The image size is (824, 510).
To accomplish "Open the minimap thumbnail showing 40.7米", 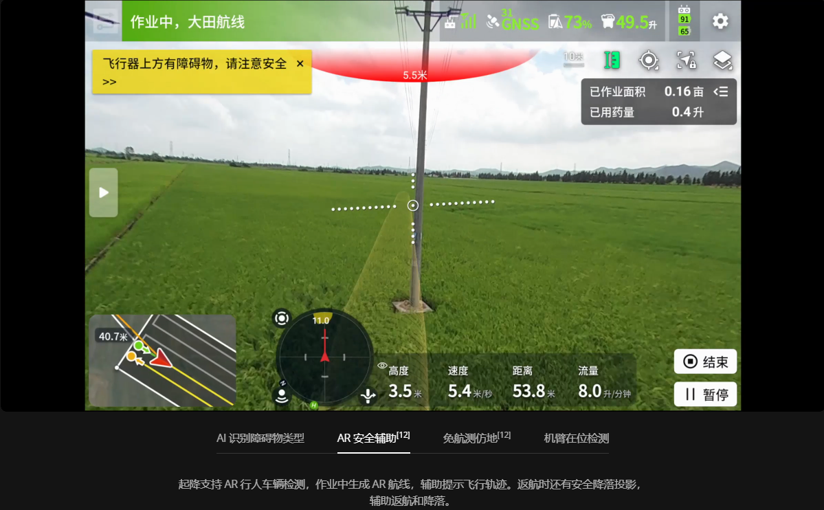I will (162, 361).
